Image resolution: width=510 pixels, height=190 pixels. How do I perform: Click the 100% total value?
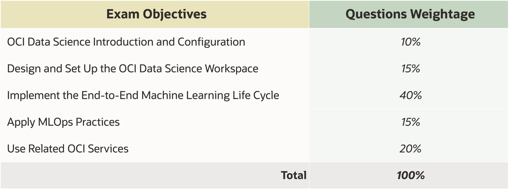(x=410, y=175)
